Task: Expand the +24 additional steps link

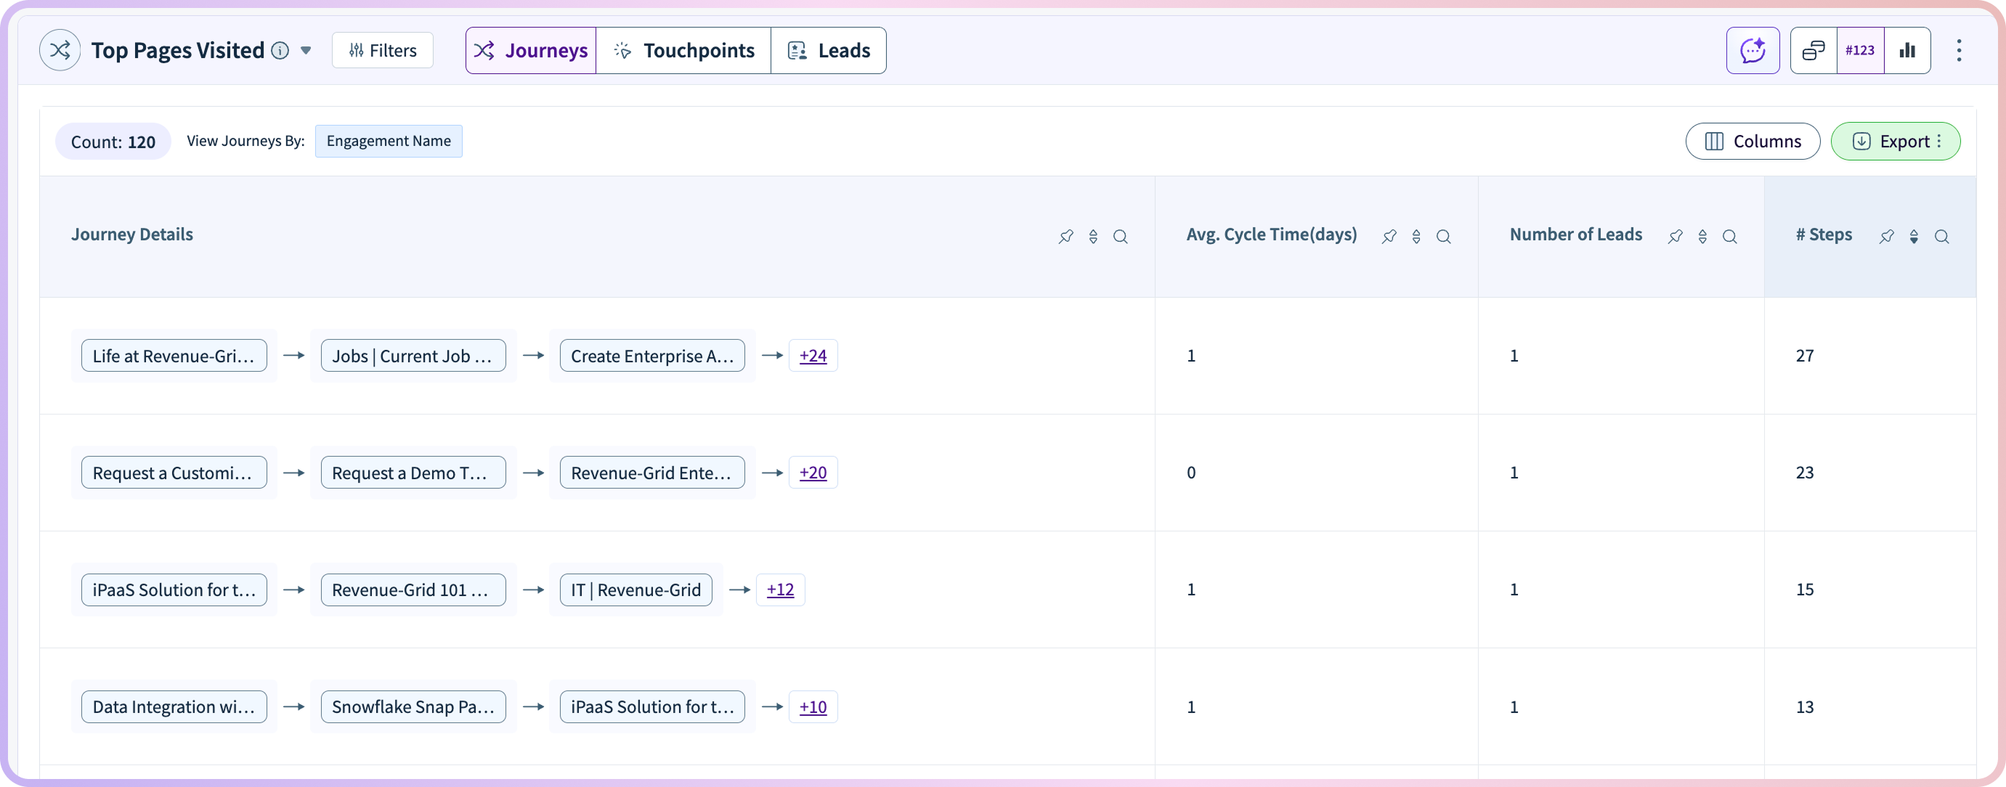Action: coord(812,356)
